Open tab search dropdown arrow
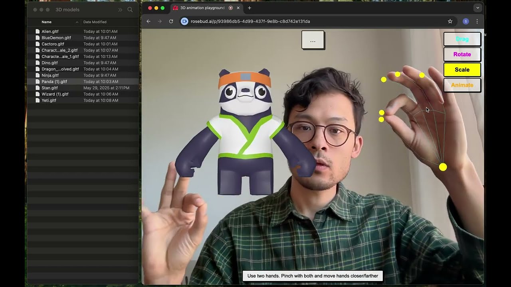Viewport: 511px width, 287px height. point(477,8)
